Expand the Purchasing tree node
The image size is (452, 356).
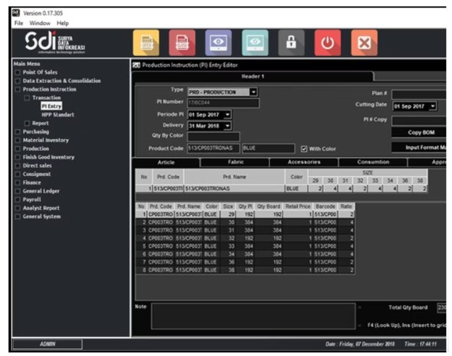[18, 132]
